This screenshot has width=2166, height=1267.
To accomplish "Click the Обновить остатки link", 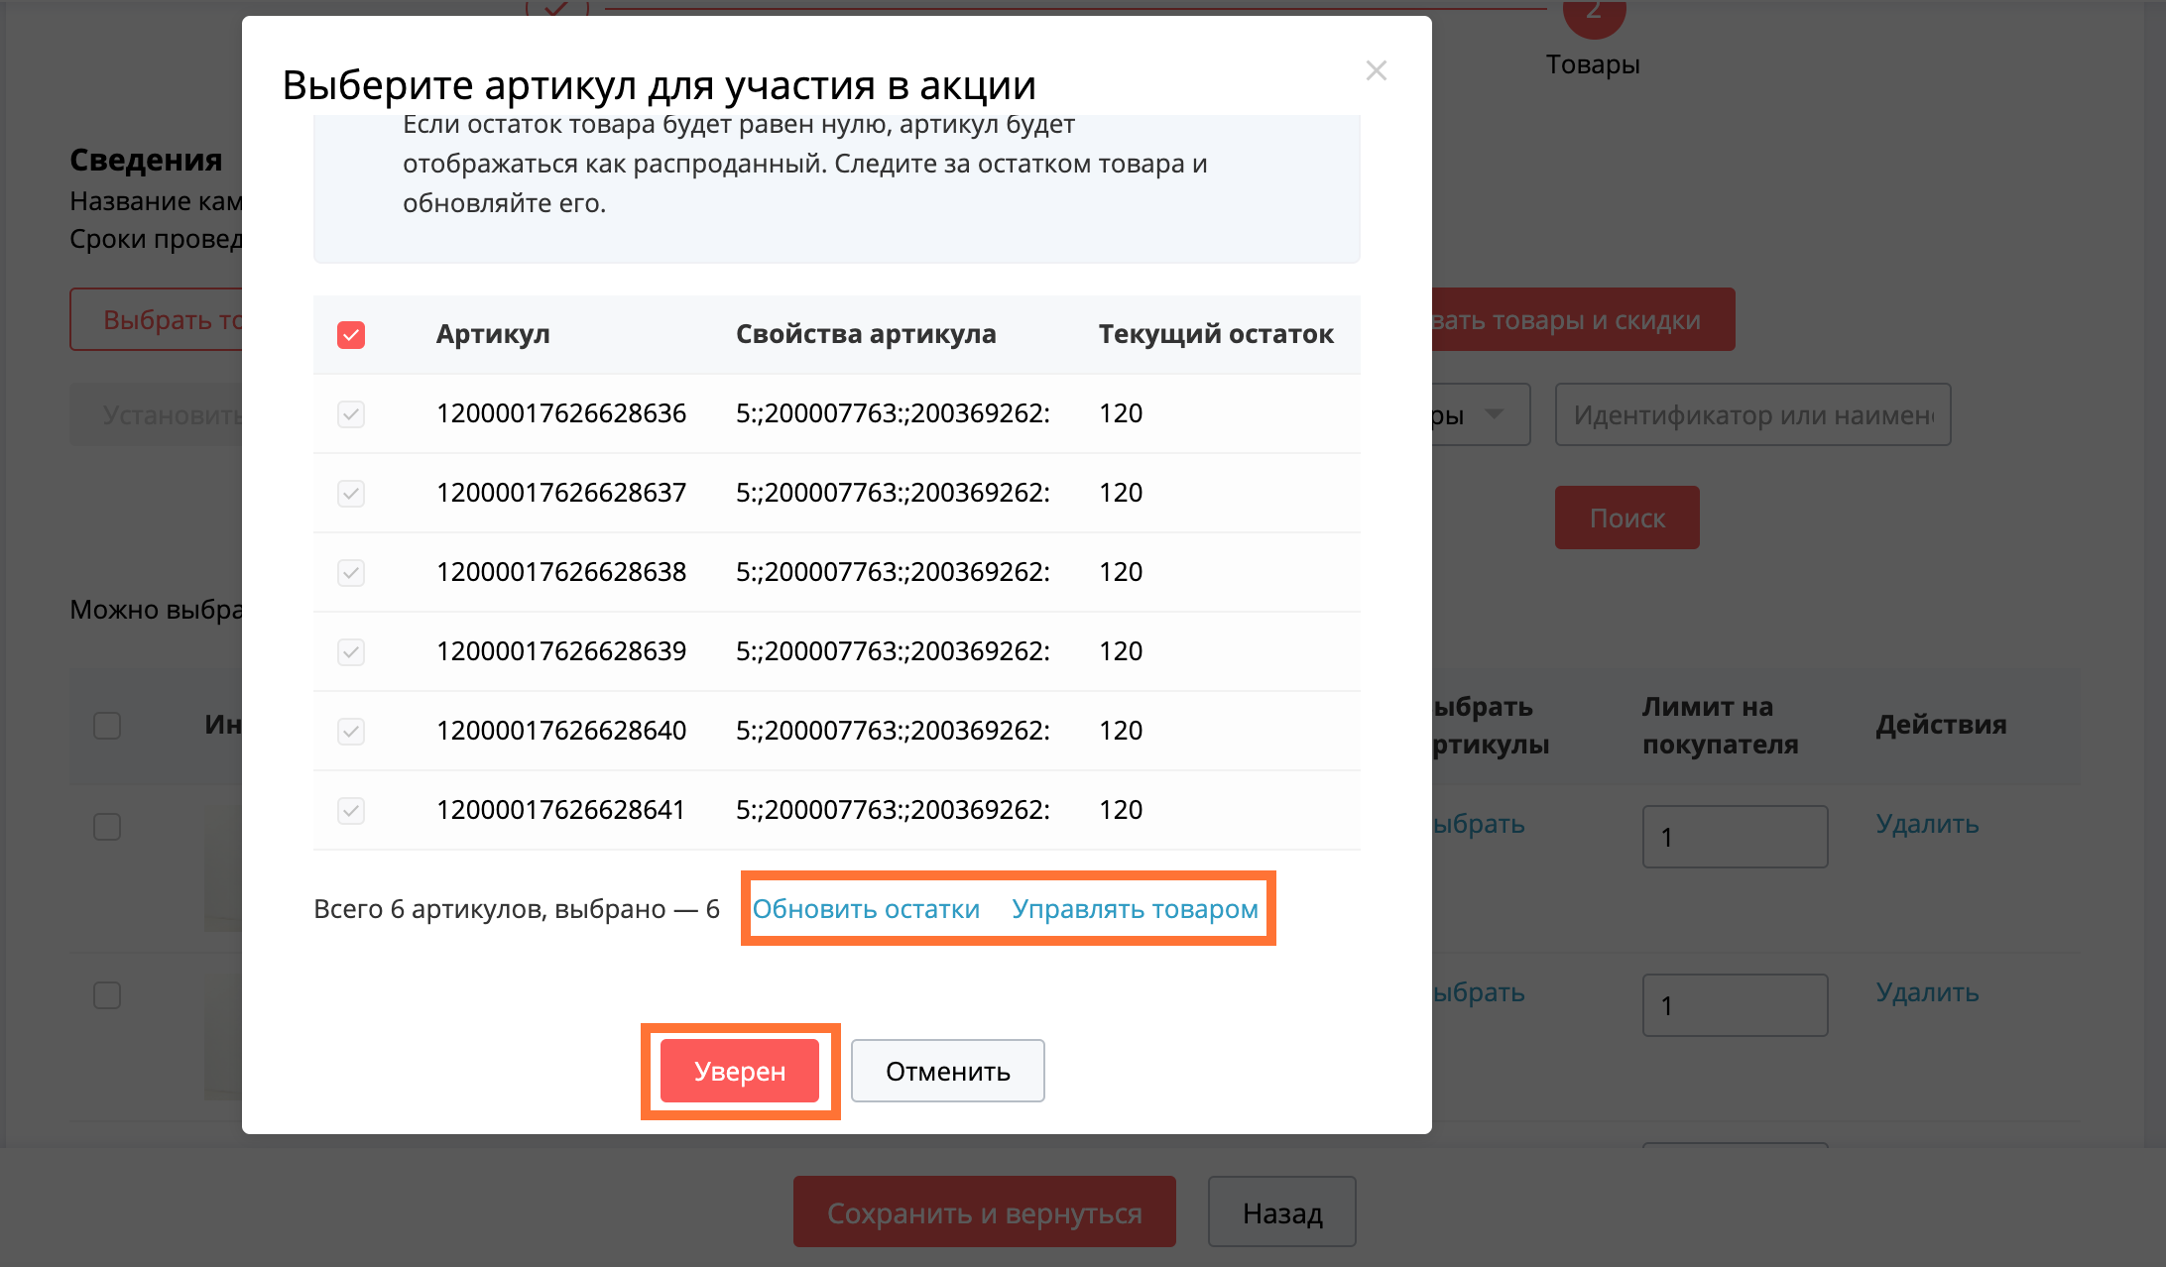I will [866, 909].
